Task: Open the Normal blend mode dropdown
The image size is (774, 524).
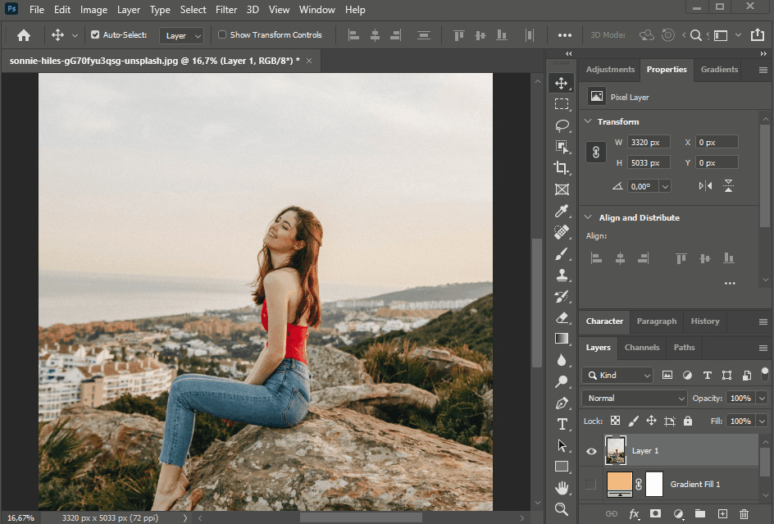Action: point(634,398)
